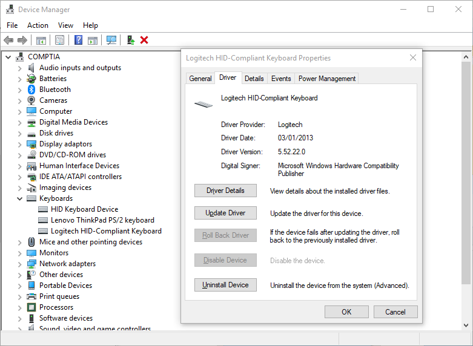The width and height of the screenshot is (473, 346).
Task: Switch to the Power Management tab
Action: tap(327, 79)
